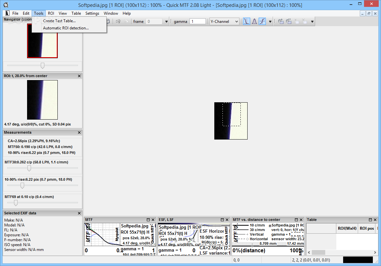Viewport: 381px width, 266px height.
Task: Adjust the MTF69 at 0.10 c/p slider
Action: 16,203
